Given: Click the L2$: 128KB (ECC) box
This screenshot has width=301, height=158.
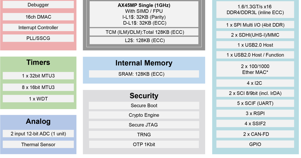Looking at the screenshot, I should tap(144, 40).
